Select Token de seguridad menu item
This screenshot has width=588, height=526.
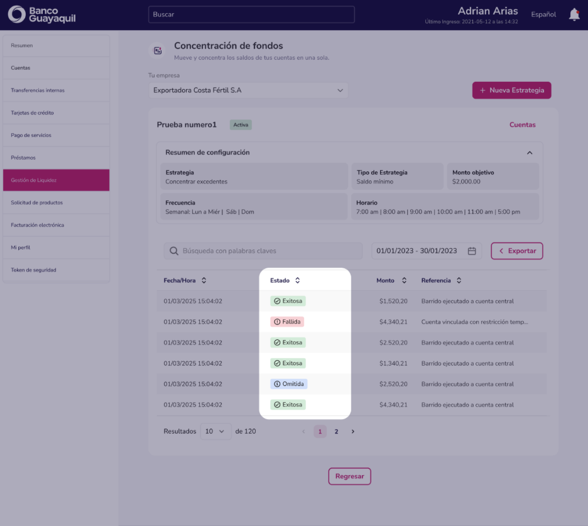pos(57,270)
